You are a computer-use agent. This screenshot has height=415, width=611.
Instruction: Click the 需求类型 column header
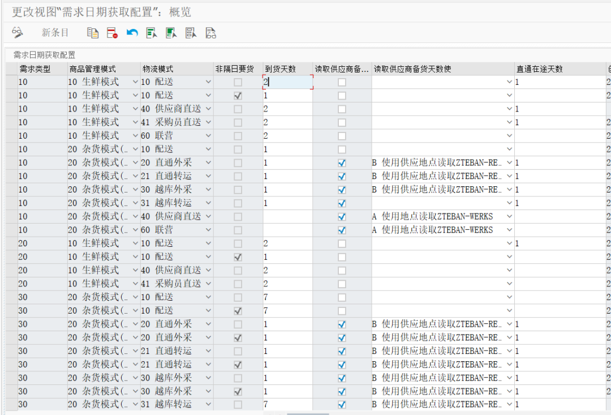42,69
